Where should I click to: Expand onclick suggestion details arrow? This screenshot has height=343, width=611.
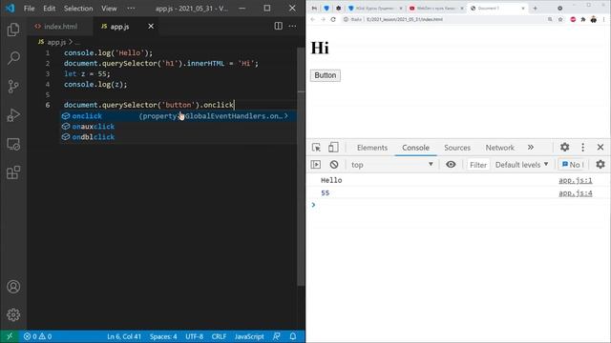286,116
